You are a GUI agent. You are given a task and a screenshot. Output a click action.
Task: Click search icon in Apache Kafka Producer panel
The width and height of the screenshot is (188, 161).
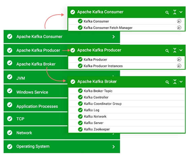point(167,51)
